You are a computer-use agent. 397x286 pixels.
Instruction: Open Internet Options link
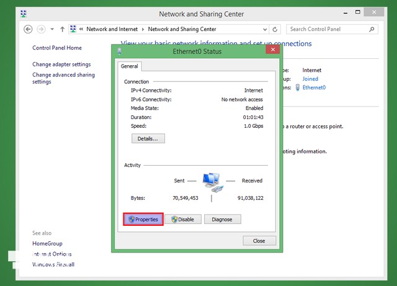click(x=52, y=254)
